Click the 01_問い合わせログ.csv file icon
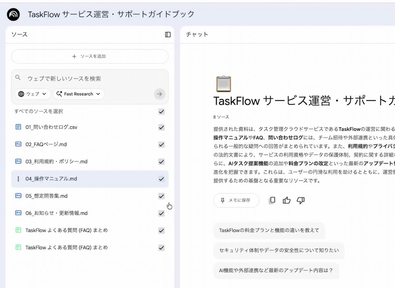The width and height of the screenshot is (395, 288). (x=18, y=127)
